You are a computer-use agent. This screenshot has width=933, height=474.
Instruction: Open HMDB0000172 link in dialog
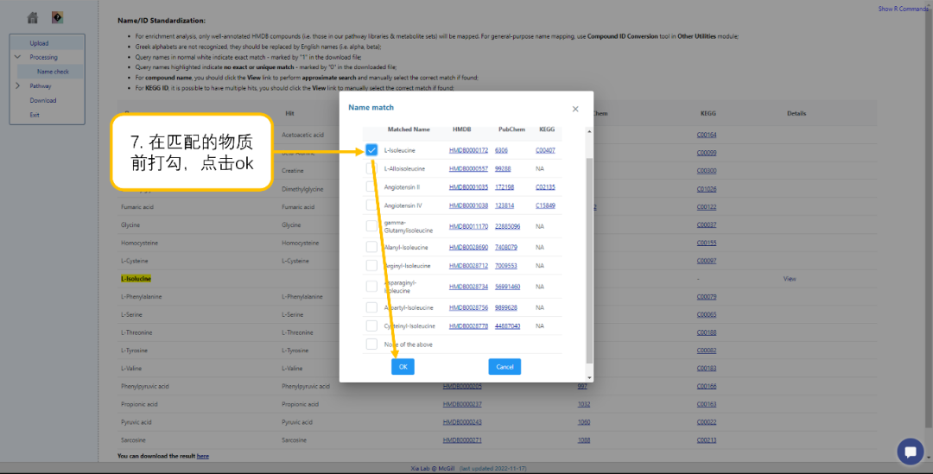coord(468,150)
